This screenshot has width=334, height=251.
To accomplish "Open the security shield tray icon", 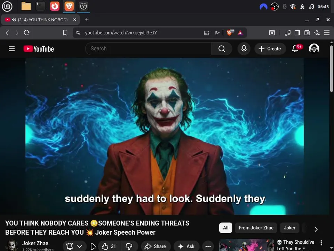I will [293, 7].
